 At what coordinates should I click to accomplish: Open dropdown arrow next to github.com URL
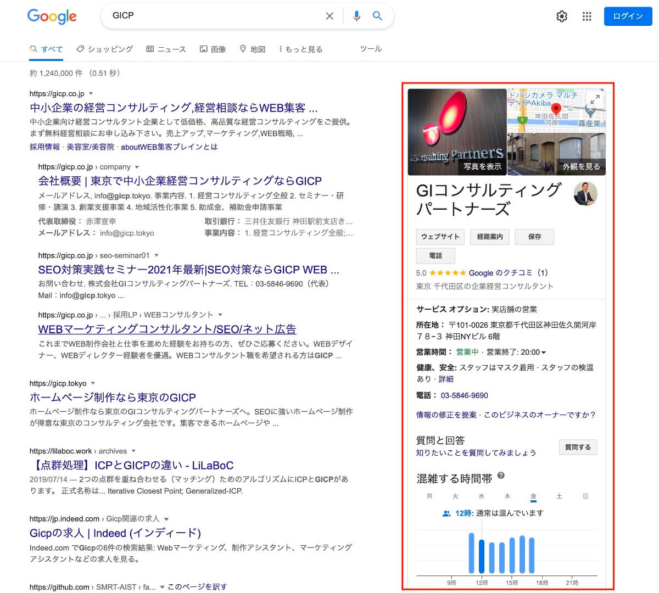162,588
